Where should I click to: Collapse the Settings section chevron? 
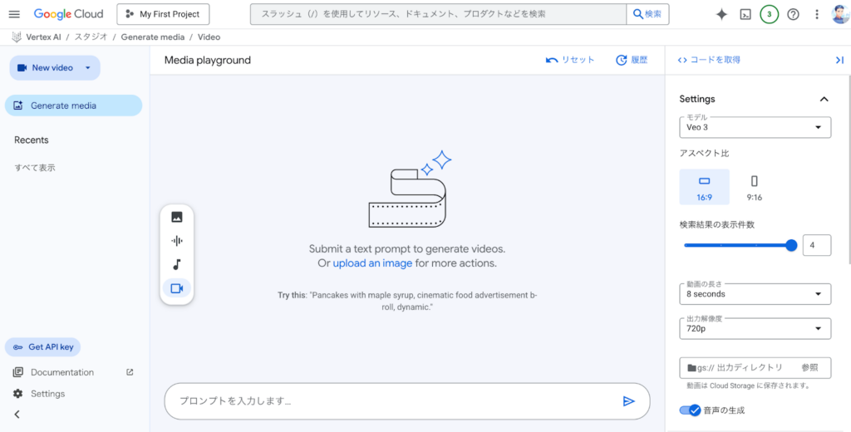[x=824, y=99]
